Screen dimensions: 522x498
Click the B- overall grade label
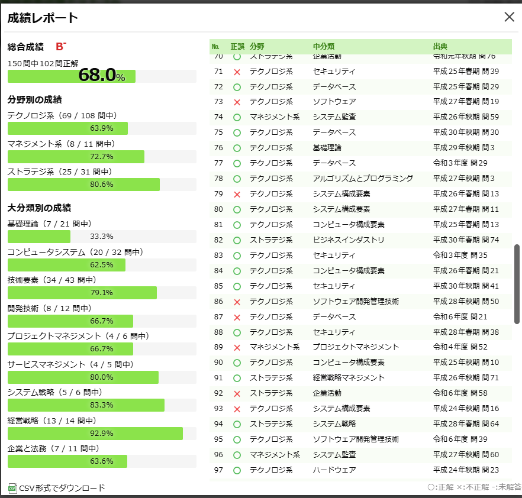(61, 47)
